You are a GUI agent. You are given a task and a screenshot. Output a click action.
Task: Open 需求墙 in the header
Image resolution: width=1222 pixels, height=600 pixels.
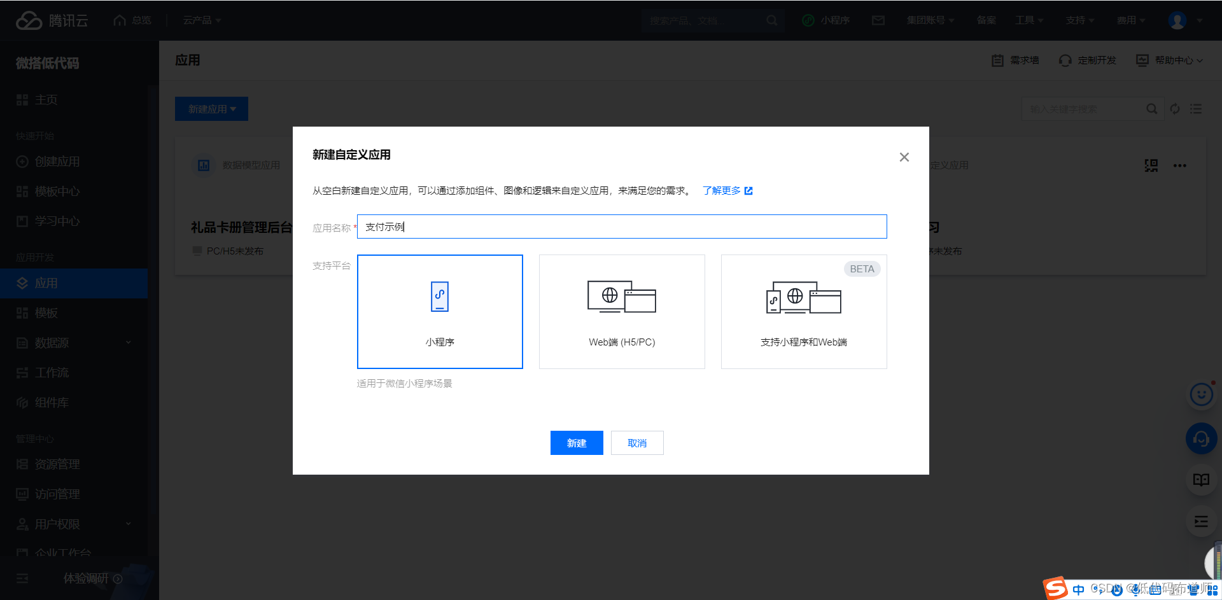click(x=1016, y=60)
